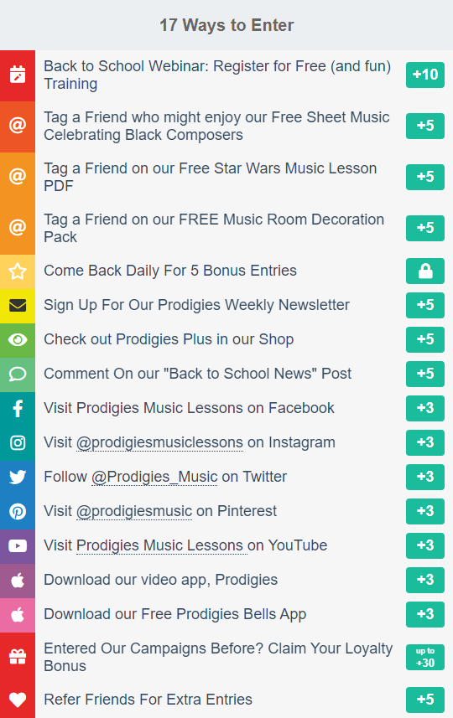Click the Instagram icon
The width and height of the screenshot is (453, 718).
[x=18, y=443]
